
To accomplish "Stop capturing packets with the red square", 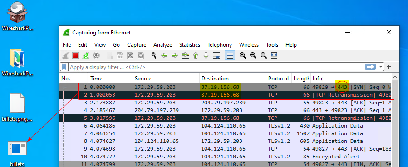I will pos(75,55).
